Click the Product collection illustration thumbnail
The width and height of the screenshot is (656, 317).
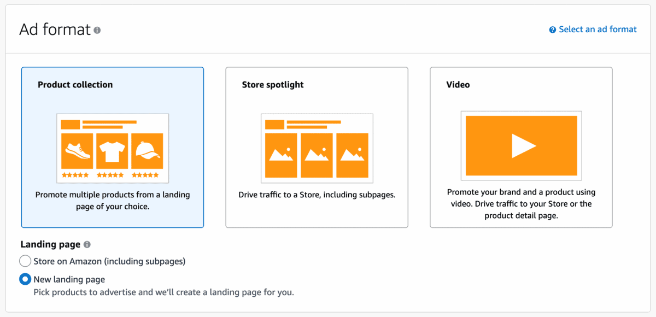click(x=113, y=148)
